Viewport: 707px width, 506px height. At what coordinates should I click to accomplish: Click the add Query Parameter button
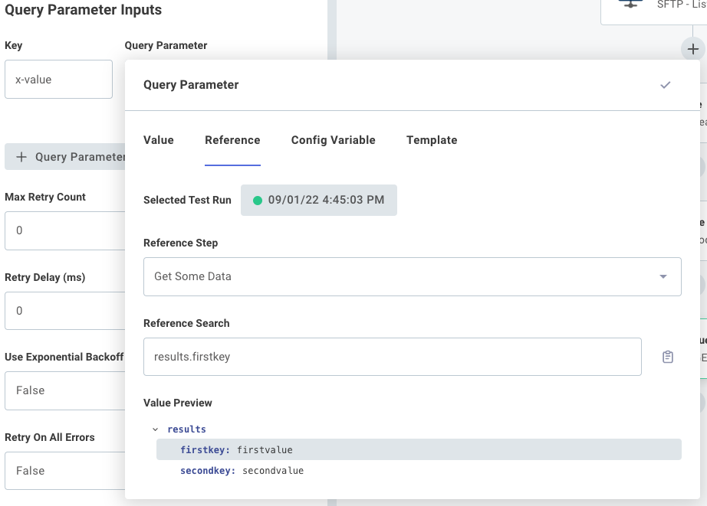click(x=65, y=157)
